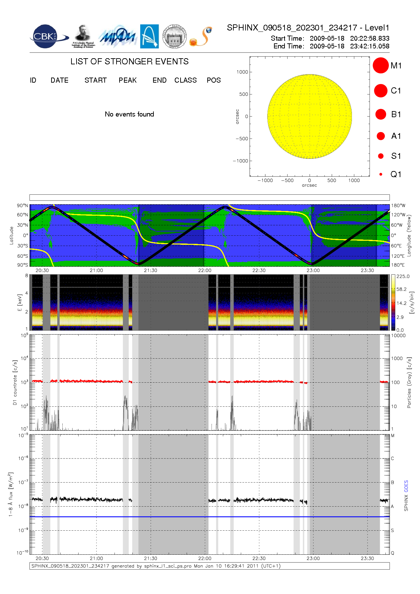Click the PEAK column header
This screenshot has width=420, height=594.
pyautogui.click(x=128, y=80)
